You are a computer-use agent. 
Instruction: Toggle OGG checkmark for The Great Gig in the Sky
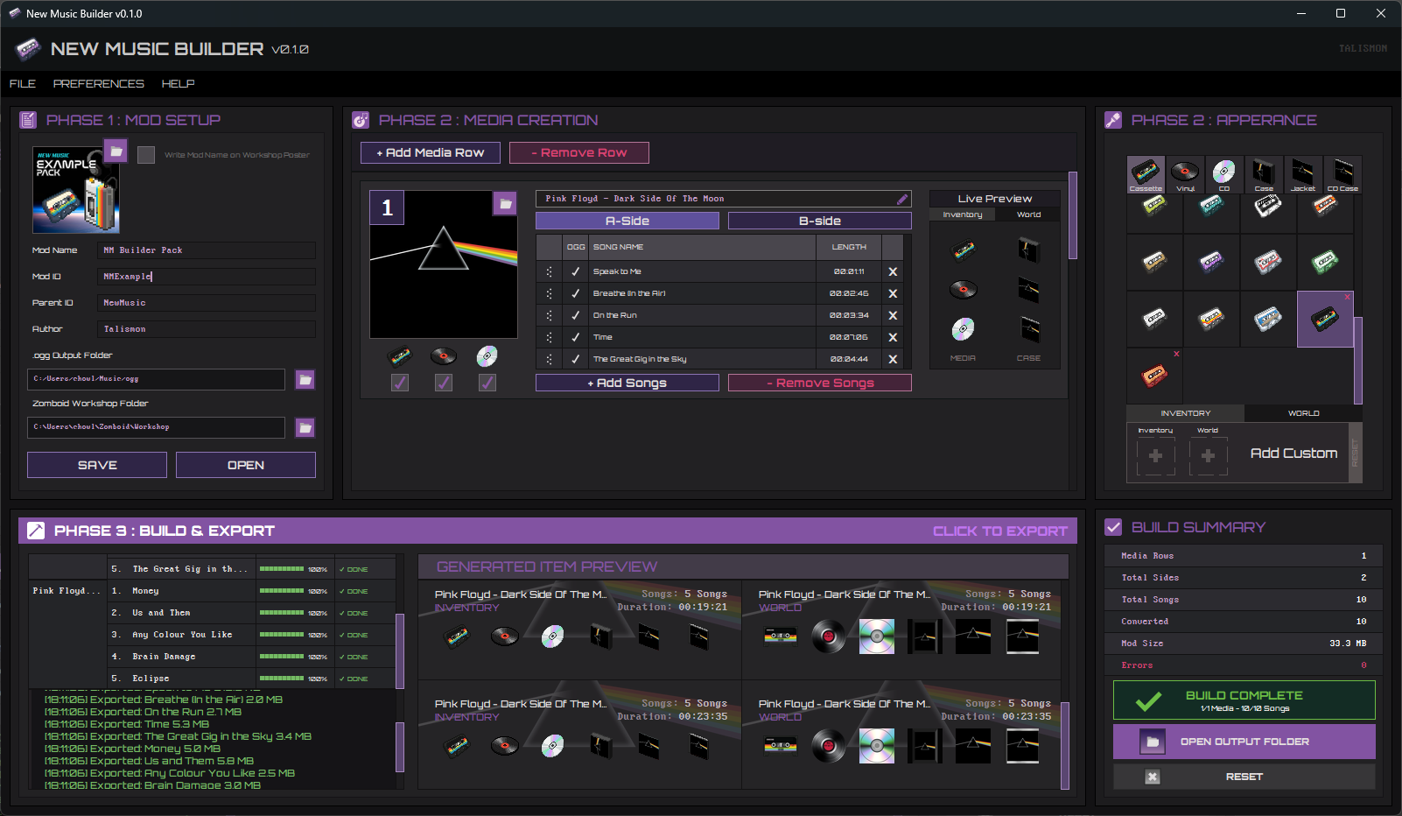(575, 359)
